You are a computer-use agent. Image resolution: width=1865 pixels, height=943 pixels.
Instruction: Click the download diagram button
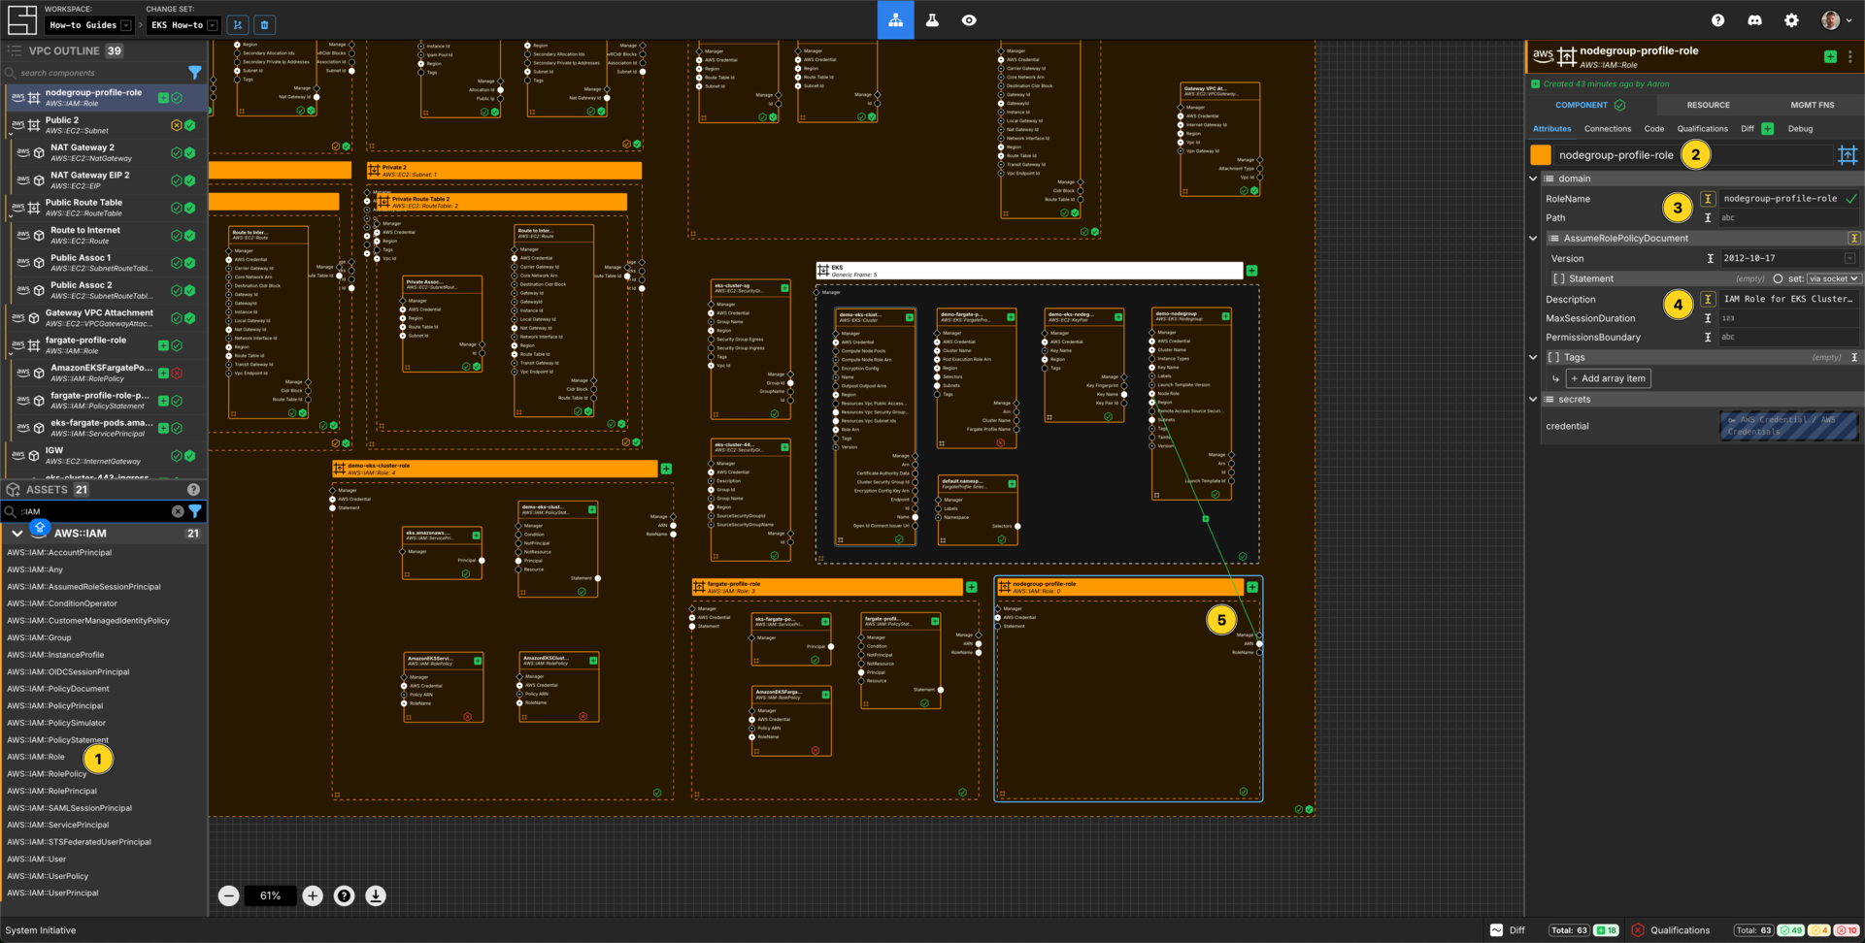375,895
